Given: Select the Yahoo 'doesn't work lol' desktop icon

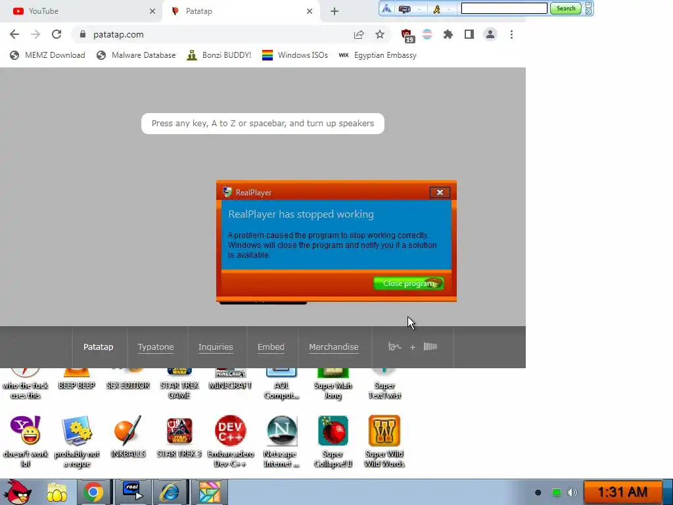Looking at the screenshot, I should (x=26, y=441).
